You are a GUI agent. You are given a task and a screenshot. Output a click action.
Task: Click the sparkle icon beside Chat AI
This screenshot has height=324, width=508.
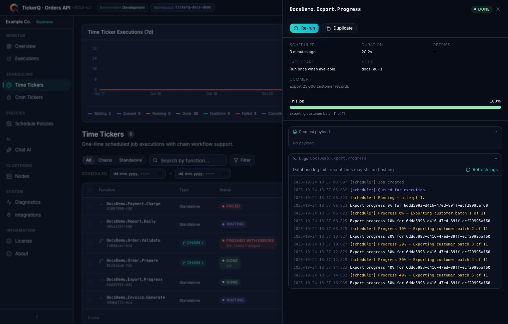9,150
